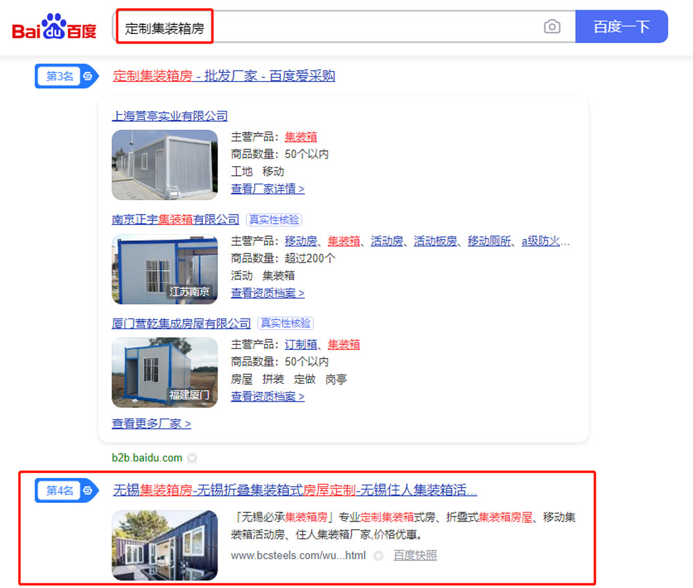Click the shield icon beside www.bcsteels.com URL
The image size is (693, 588).
[378, 555]
